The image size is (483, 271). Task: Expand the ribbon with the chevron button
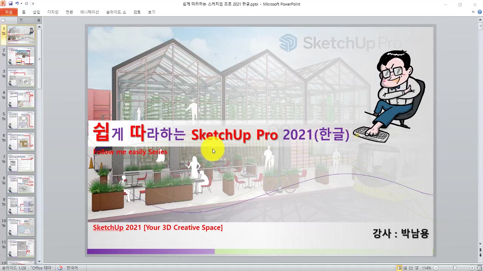point(473,12)
